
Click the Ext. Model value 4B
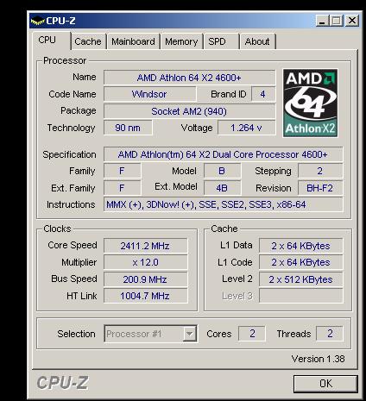(222, 188)
